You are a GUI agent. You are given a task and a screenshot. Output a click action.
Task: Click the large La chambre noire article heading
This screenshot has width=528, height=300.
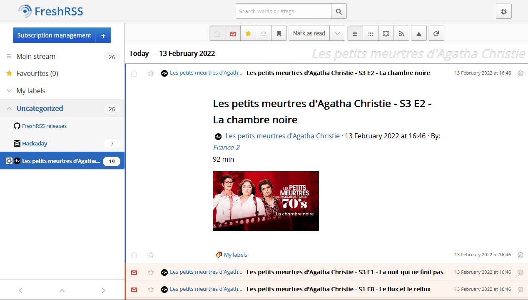point(322,112)
